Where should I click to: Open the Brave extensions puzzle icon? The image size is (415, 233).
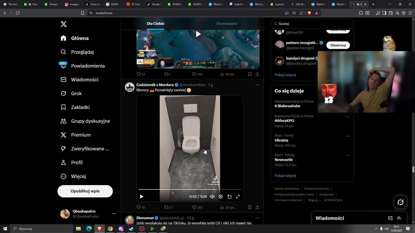point(361,13)
